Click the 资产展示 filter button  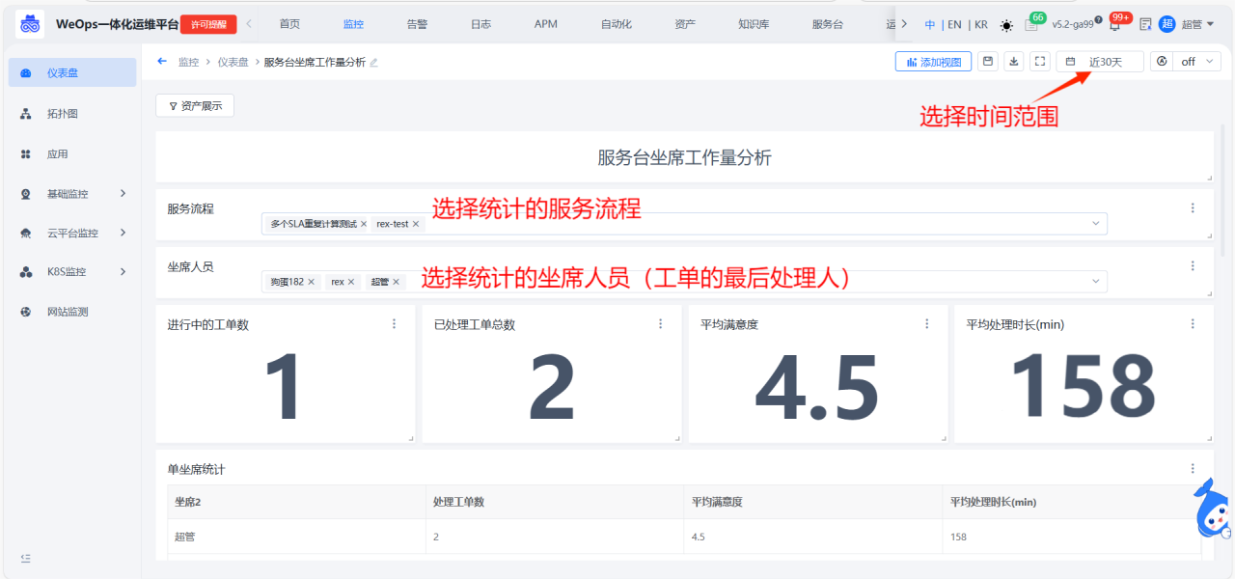tap(195, 106)
